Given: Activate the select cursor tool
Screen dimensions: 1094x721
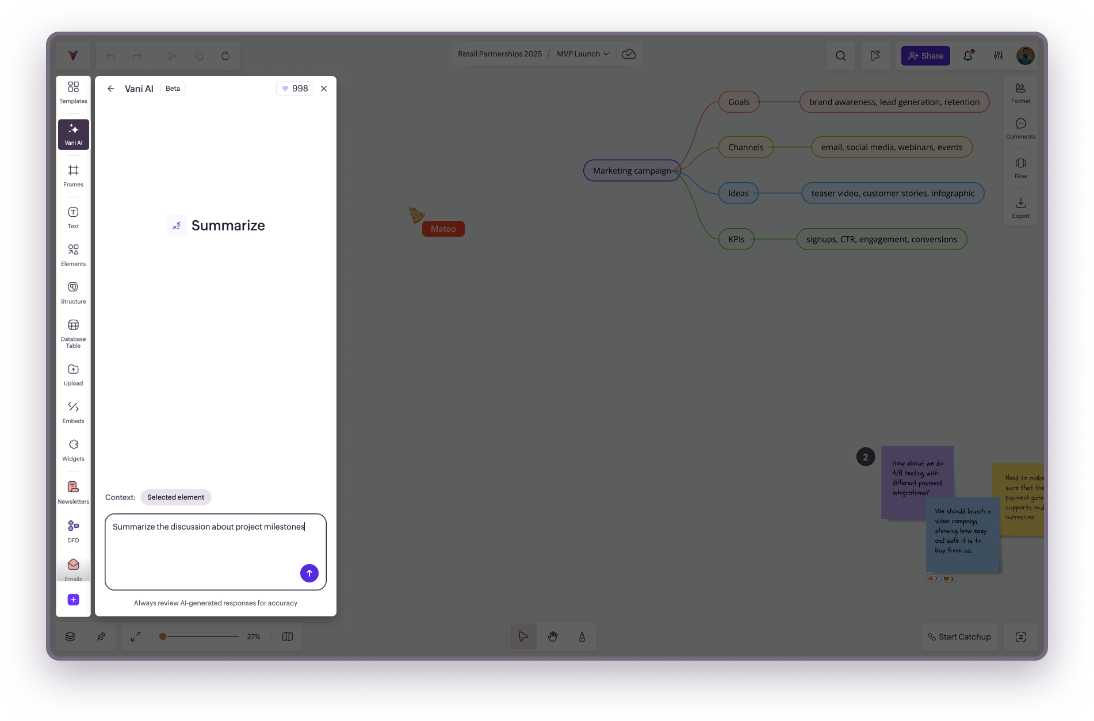Looking at the screenshot, I should [523, 636].
